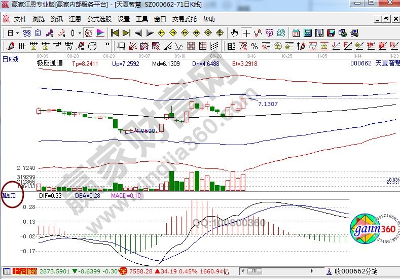Click the MACD indicator label

coord(10,195)
